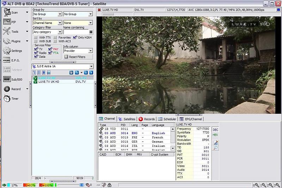Uncheck the Only H264 checkbox

pos(75,37)
